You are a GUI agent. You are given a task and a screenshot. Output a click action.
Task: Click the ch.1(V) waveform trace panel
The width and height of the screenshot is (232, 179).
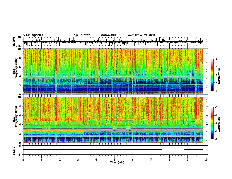click(x=115, y=42)
